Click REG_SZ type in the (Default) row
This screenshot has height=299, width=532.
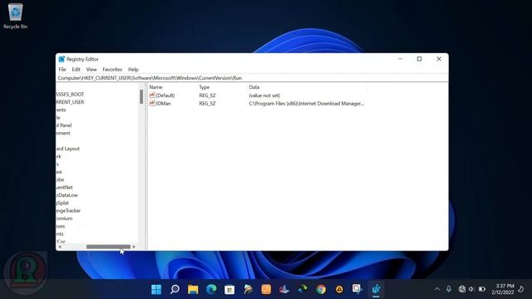click(207, 96)
